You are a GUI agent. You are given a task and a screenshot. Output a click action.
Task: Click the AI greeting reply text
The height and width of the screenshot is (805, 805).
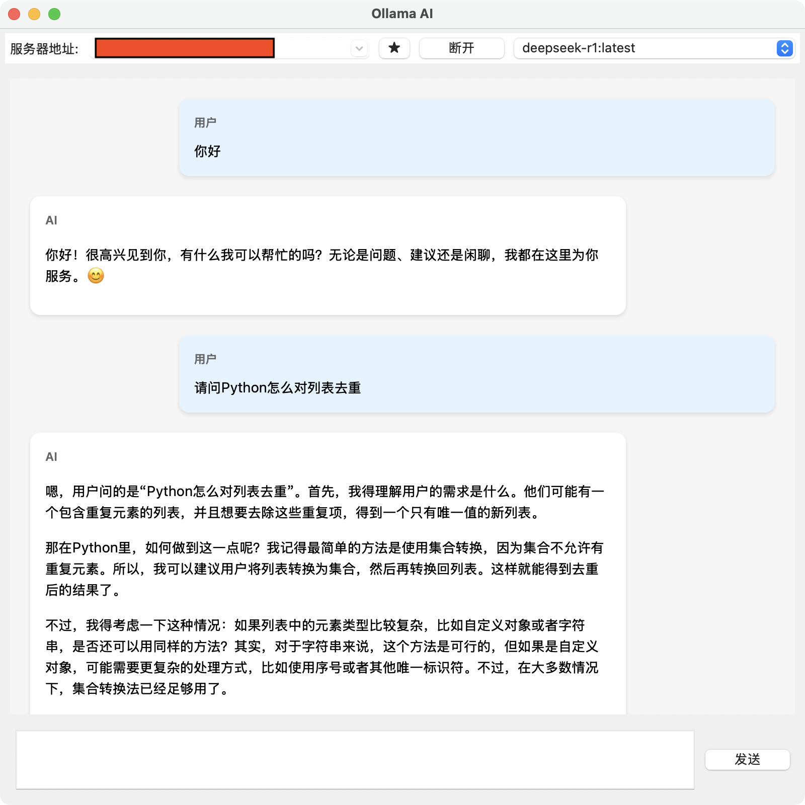[321, 255]
